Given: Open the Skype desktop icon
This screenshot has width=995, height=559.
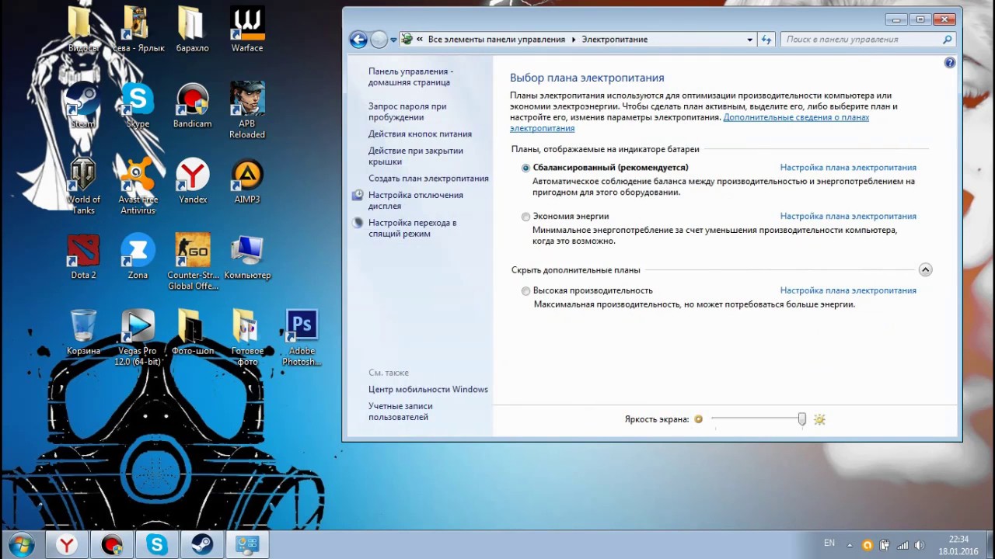Looking at the screenshot, I should click(138, 105).
